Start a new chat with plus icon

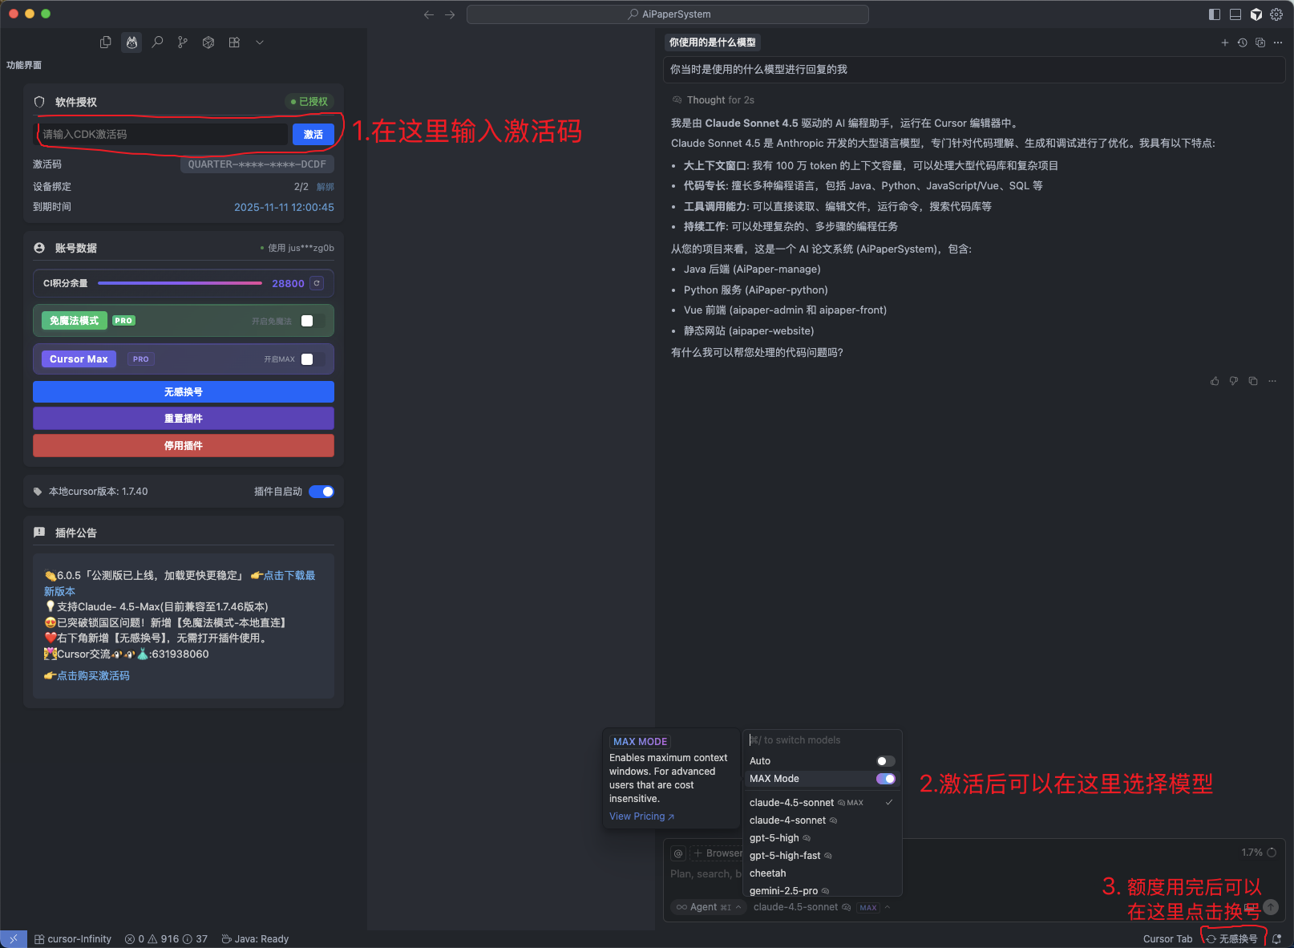1224,43
